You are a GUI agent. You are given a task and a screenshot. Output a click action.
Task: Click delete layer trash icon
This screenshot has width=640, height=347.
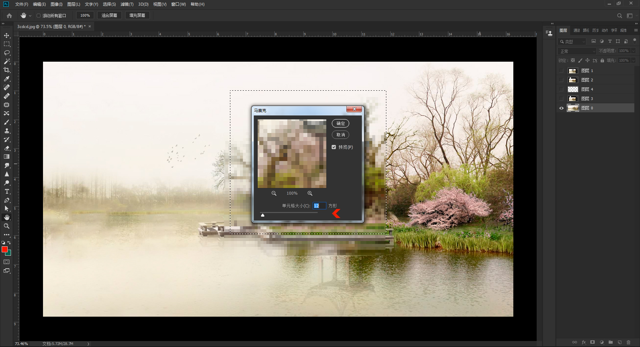point(628,342)
